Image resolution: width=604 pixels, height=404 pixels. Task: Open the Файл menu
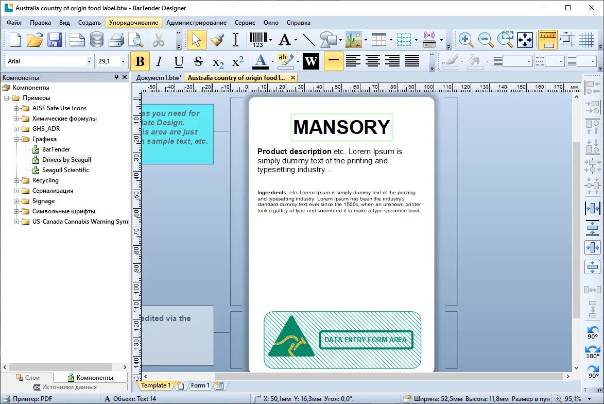(14, 22)
